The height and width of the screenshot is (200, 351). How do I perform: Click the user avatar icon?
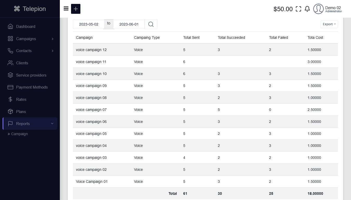click(318, 9)
